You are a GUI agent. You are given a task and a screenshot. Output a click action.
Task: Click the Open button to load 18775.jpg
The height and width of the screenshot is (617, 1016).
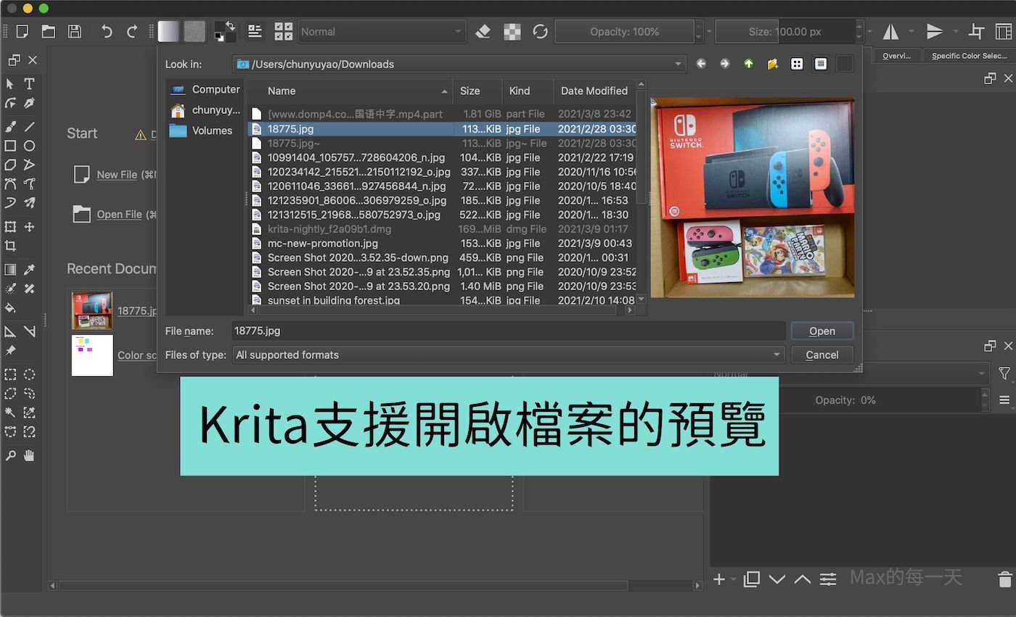tap(822, 331)
